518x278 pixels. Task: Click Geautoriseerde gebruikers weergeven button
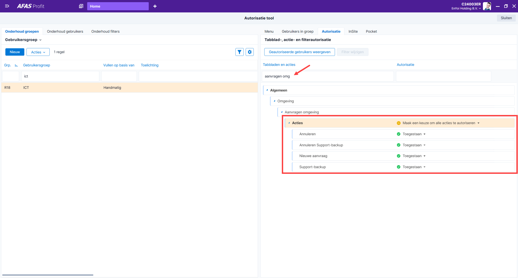coord(300,52)
